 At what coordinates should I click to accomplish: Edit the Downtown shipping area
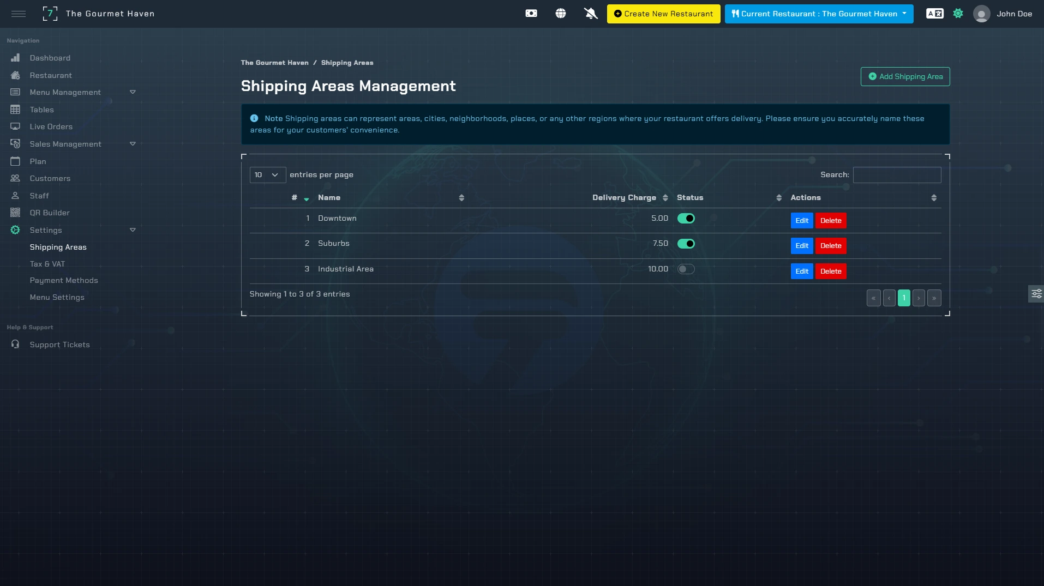(x=802, y=221)
